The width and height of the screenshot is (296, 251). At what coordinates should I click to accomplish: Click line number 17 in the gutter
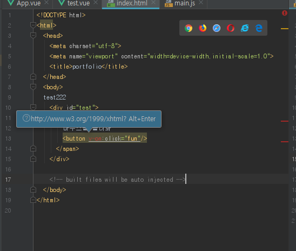pyautogui.click(x=8, y=180)
